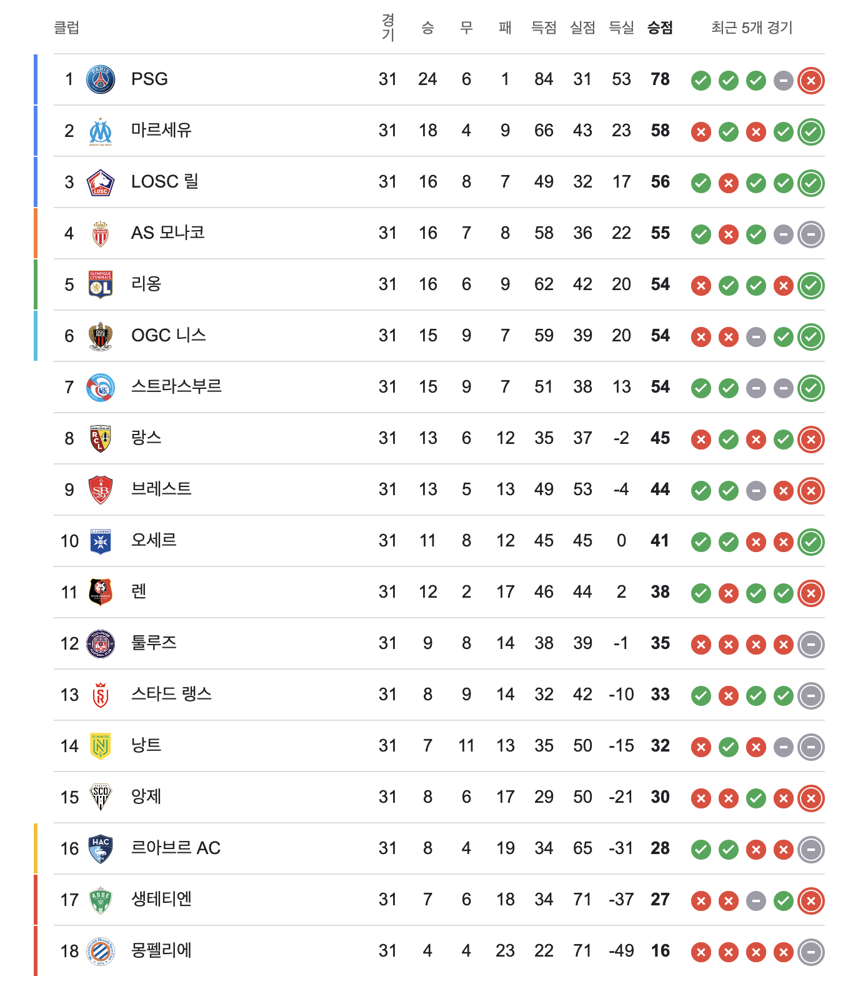
Task: Click the LOSC Lille crest icon
Action: (x=101, y=183)
